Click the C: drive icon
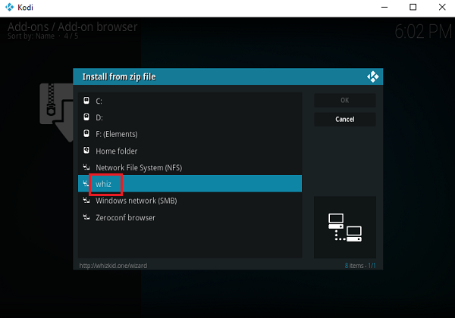455x318 pixels. point(86,101)
